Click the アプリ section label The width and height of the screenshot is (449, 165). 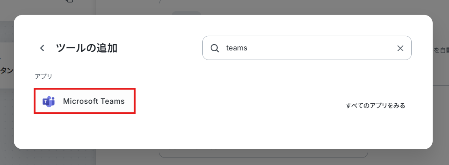(x=44, y=76)
